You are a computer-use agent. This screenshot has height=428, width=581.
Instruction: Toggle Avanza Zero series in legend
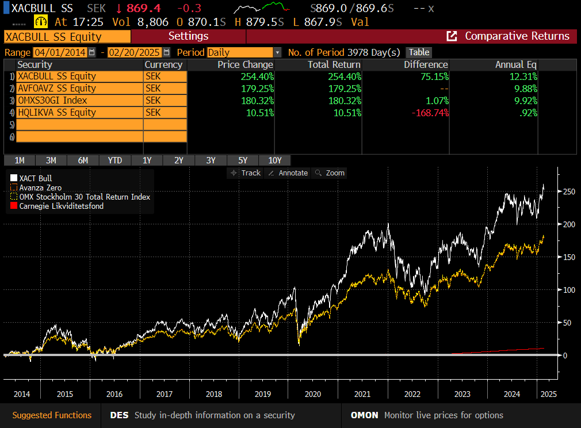(x=15, y=188)
